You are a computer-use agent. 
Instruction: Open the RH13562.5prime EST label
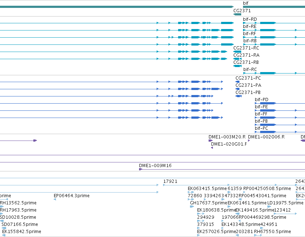coord(18,203)
